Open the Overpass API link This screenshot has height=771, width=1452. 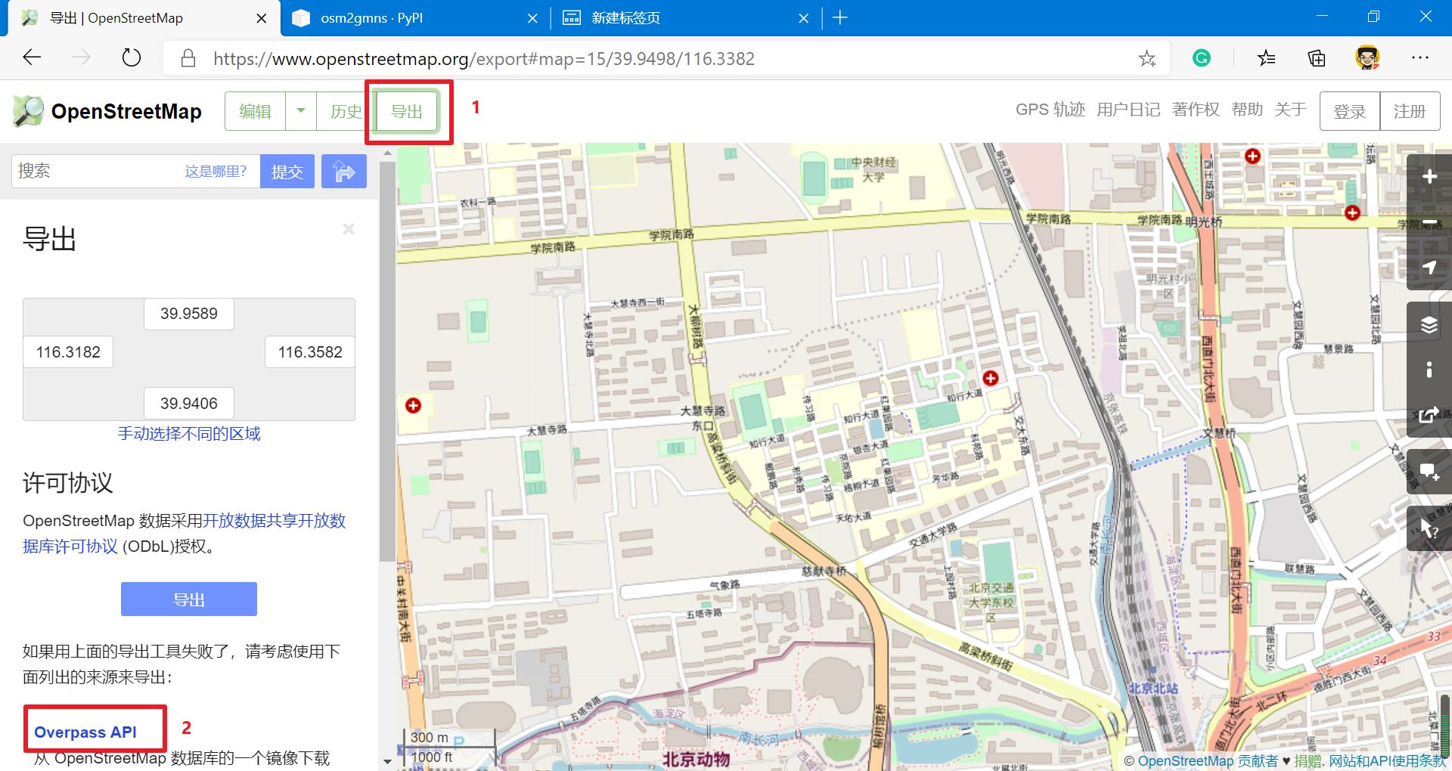(x=85, y=732)
